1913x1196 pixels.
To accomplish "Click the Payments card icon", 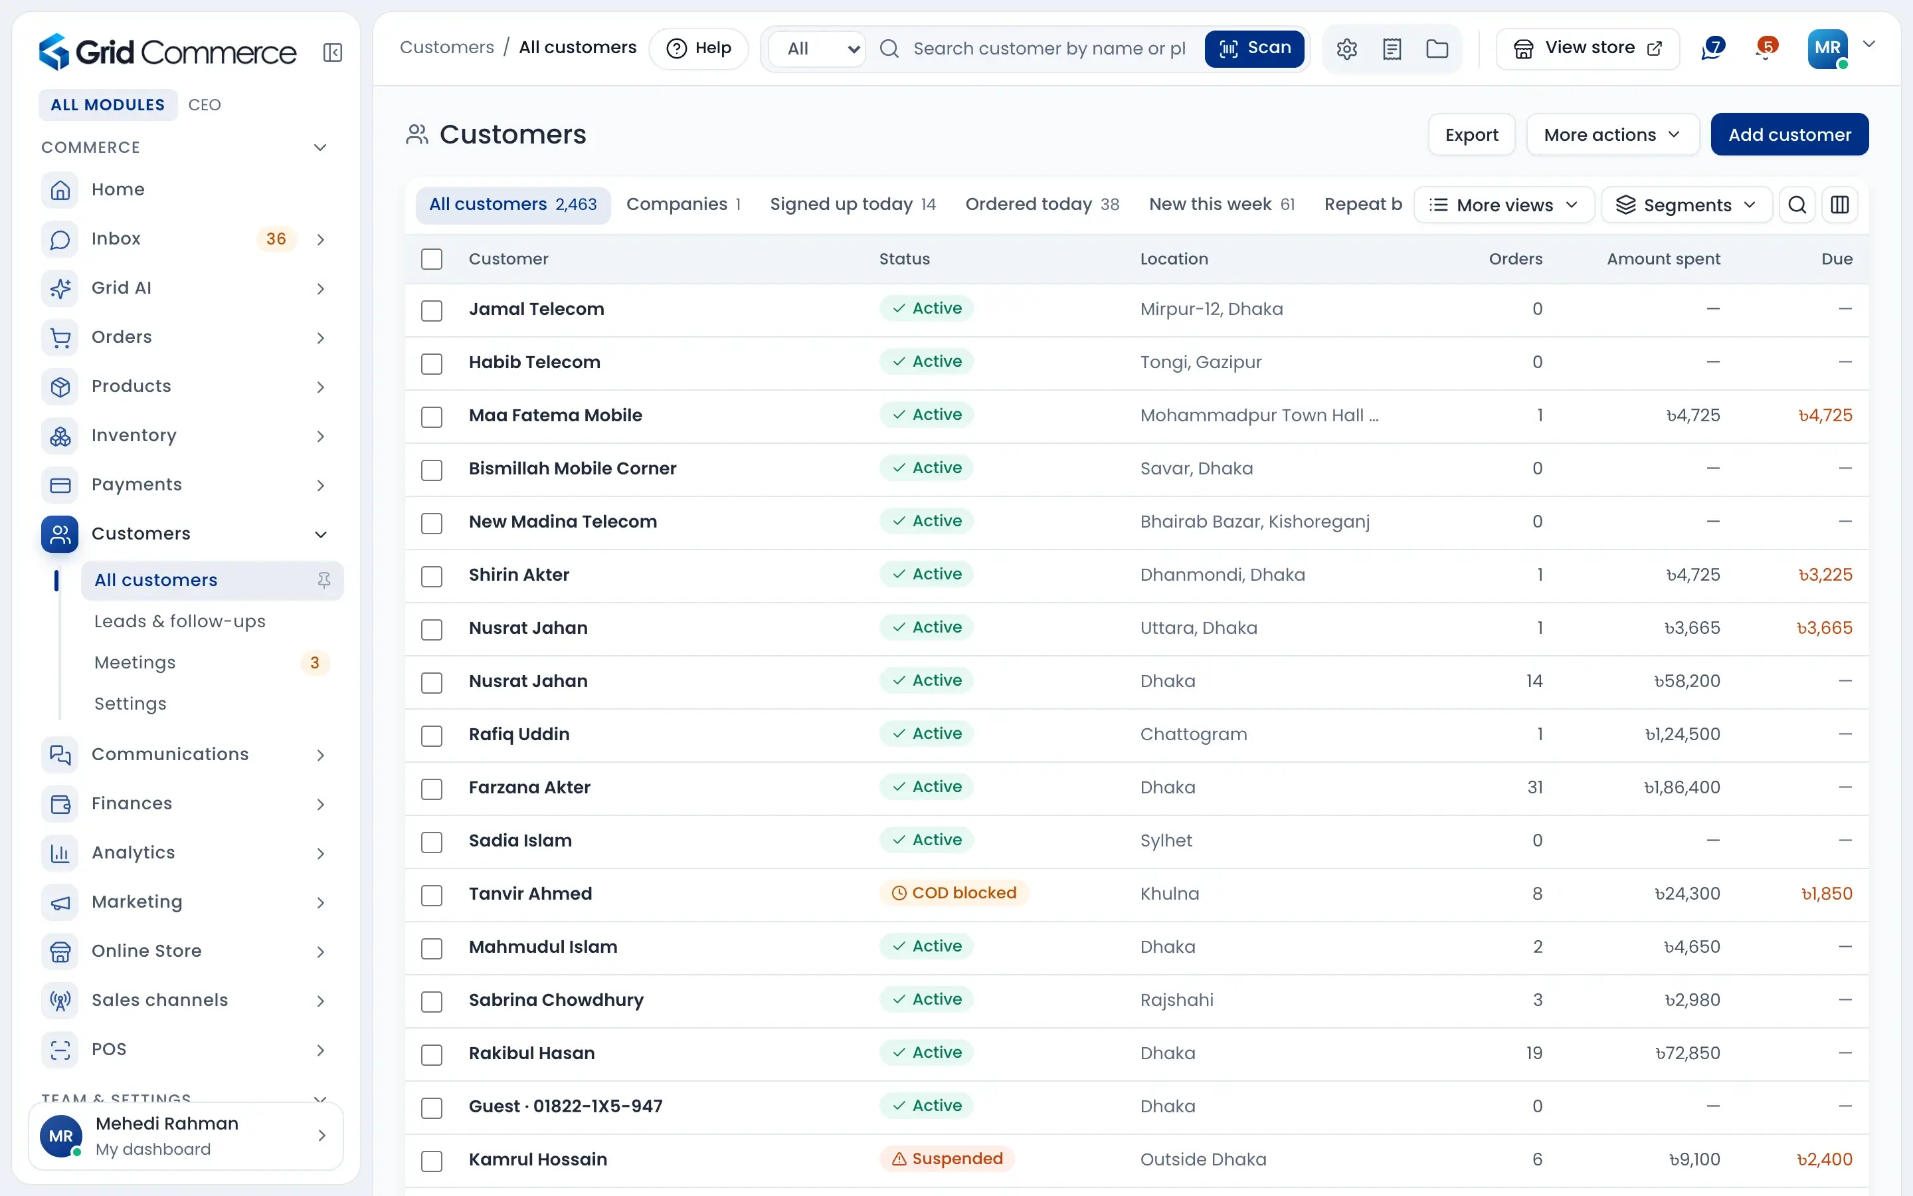I will click(x=60, y=485).
